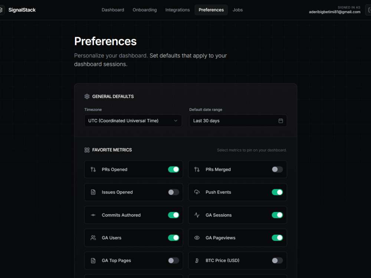
Task: Click the GA Users people icon
Action: pos(93,238)
